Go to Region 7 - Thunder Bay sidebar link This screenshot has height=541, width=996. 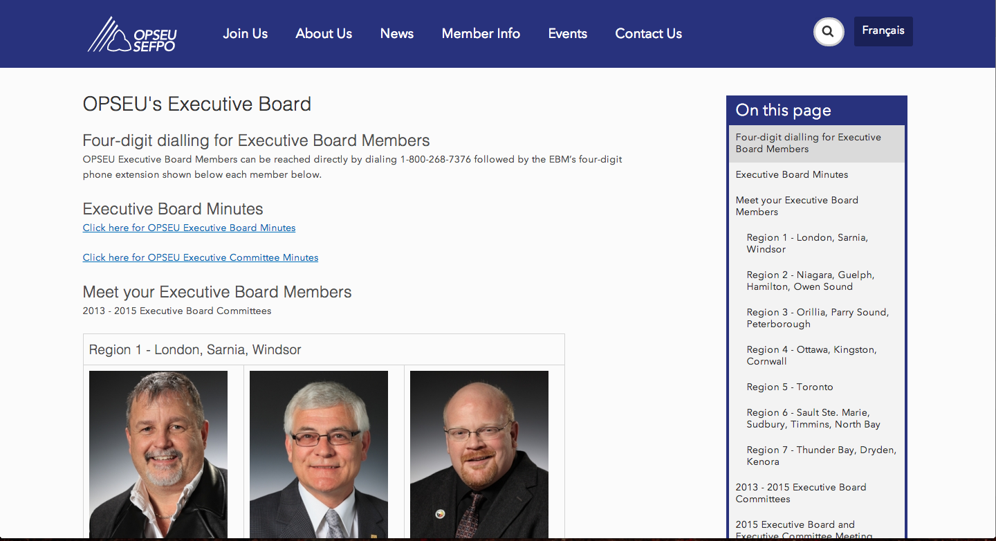click(x=821, y=456)
